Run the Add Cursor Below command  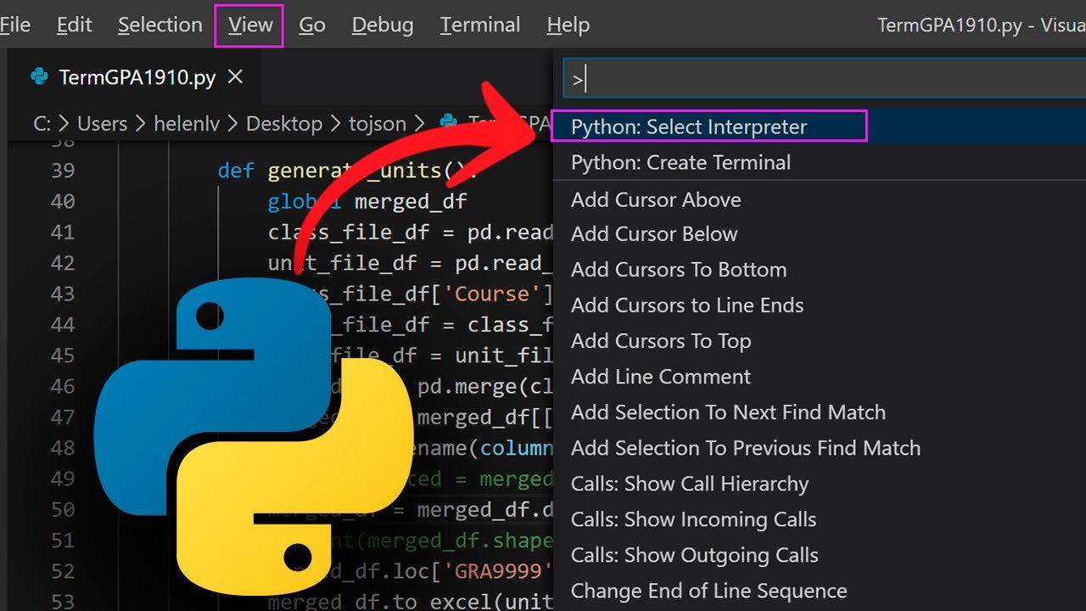[x=819, y=233]
